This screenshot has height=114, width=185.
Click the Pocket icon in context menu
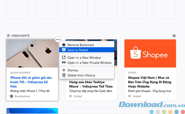pos(64,50)
